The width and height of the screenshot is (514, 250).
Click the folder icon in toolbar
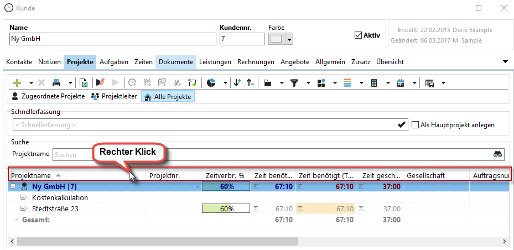(267, 83)
